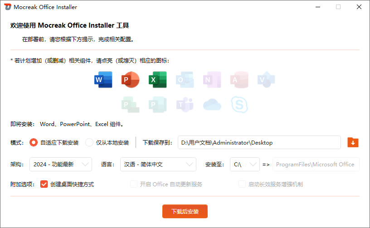Click the 欢迎使用 Mocreak Office Installer heading

pyautogui.click(x=70, y=25)
